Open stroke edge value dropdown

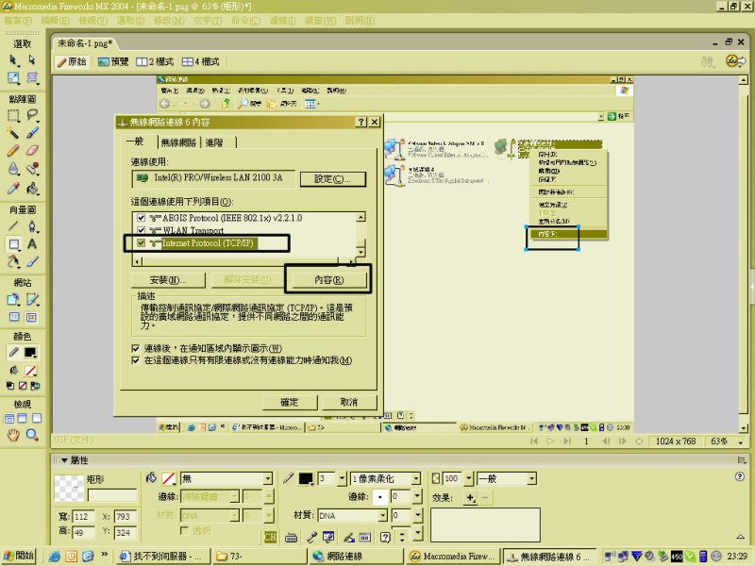[x=417, y=497]
